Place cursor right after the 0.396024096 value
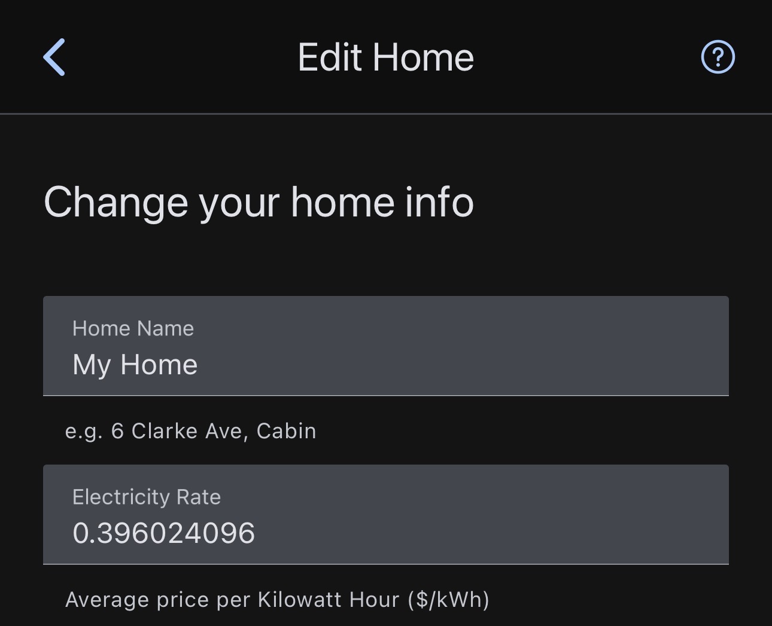Viewport: 772px width, 626px height. point(257,533)
